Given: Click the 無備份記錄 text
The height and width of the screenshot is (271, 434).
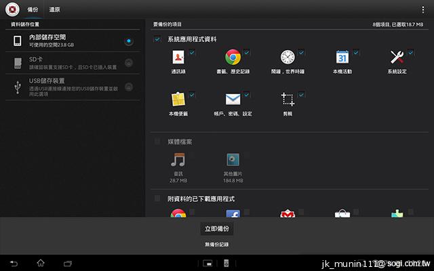Looking at the screenshot, I should click(x=217, y=245).
